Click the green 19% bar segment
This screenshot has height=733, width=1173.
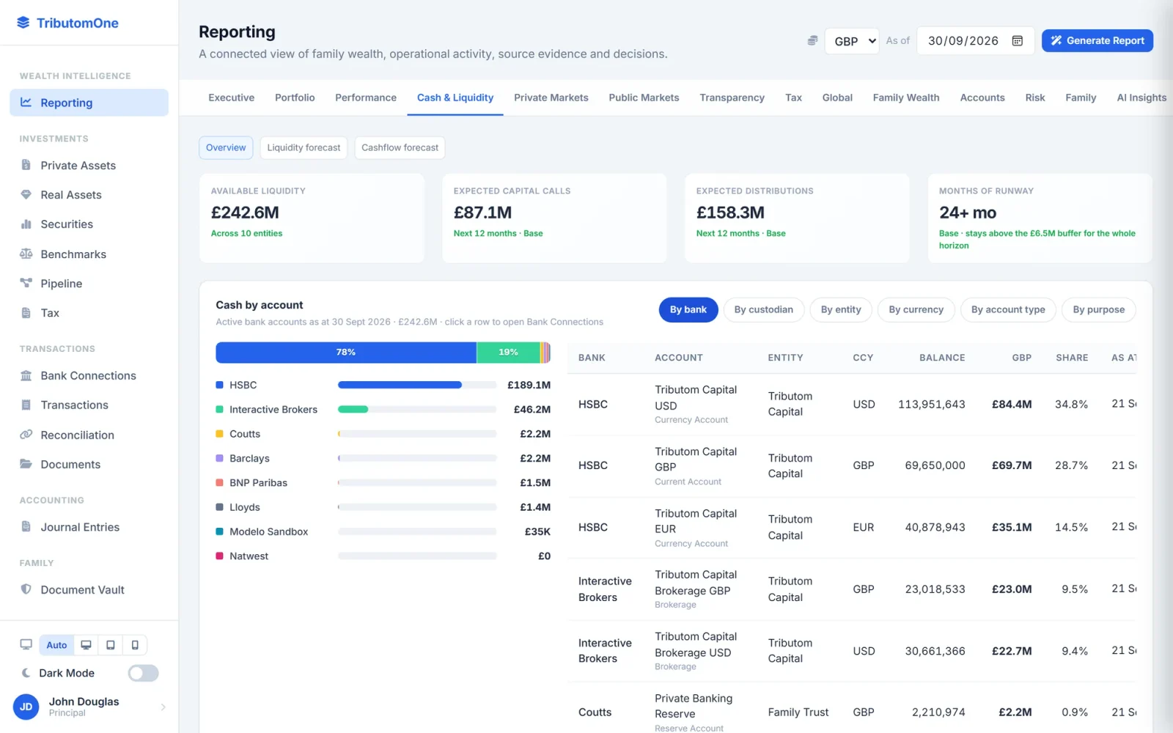pos(508,353)
